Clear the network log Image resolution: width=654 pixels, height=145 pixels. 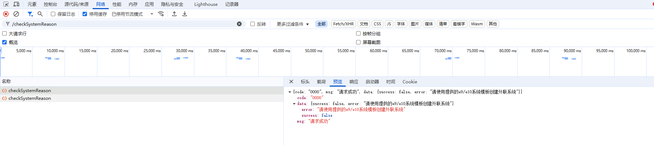coord(16,14)
